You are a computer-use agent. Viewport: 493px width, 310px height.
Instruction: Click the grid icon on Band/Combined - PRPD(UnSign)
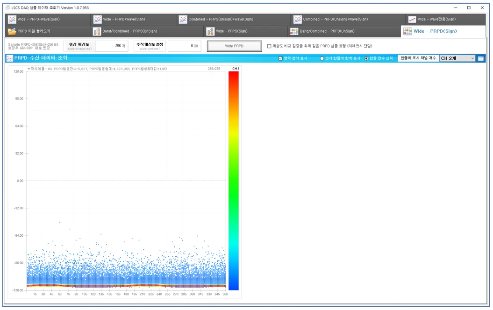coord(294,31)
